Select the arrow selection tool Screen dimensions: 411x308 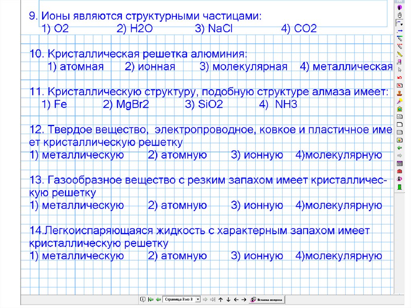click(399, 70)
